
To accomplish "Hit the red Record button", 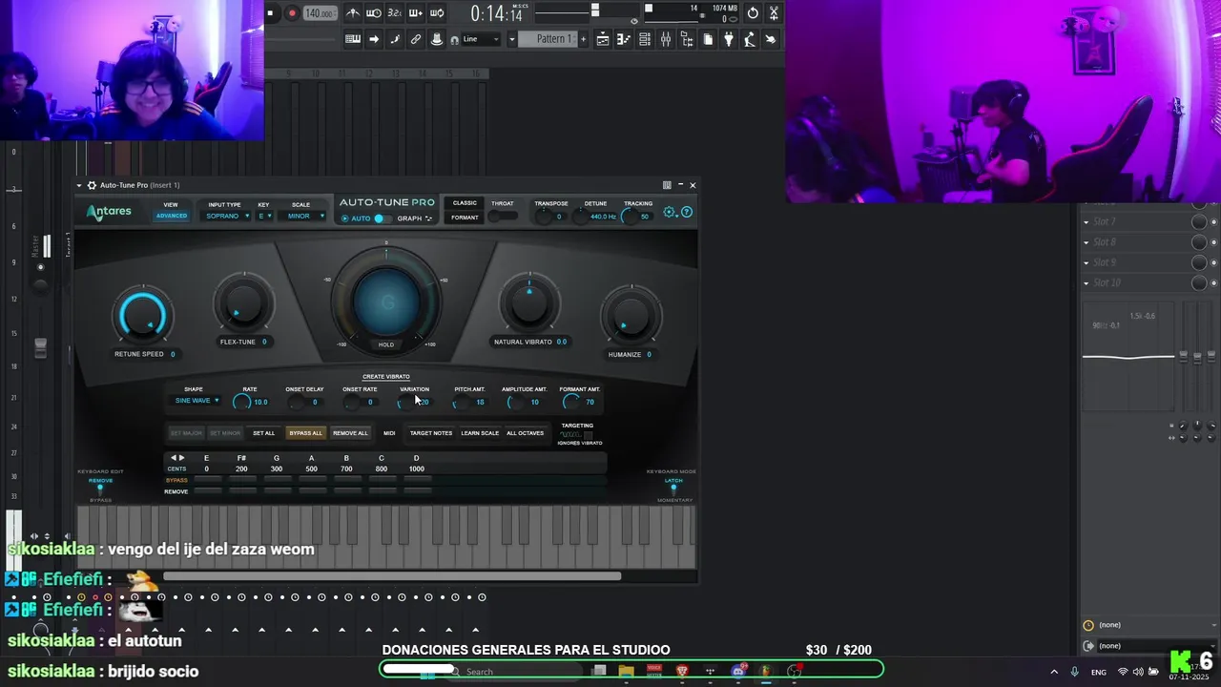I will tap(292, 13).
